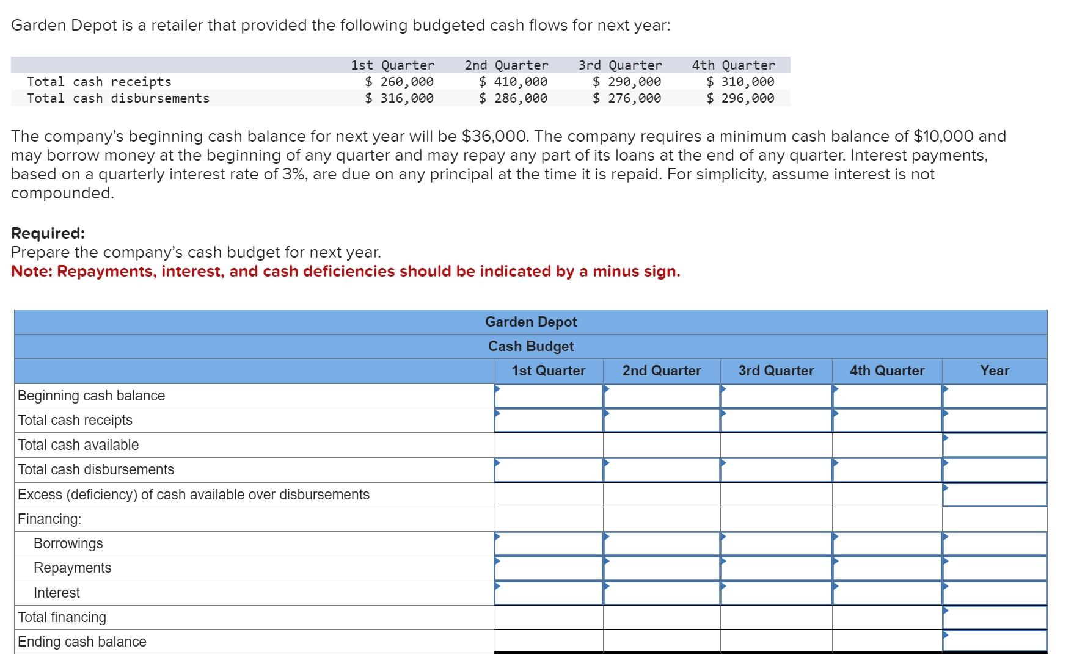Select the 'Total cash available' row label
1085x663 pixels.
78,445
